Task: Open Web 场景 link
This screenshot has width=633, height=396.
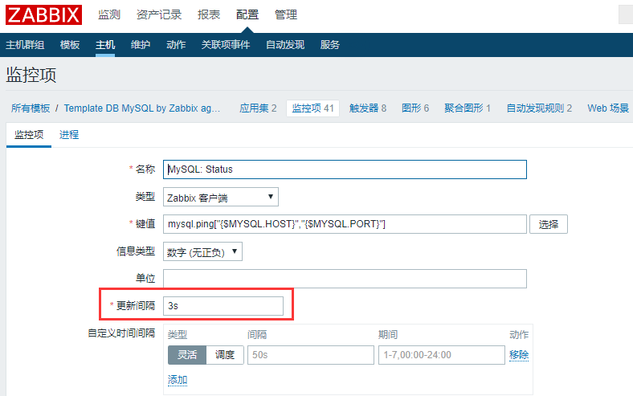Action: [x=608, y=108]
